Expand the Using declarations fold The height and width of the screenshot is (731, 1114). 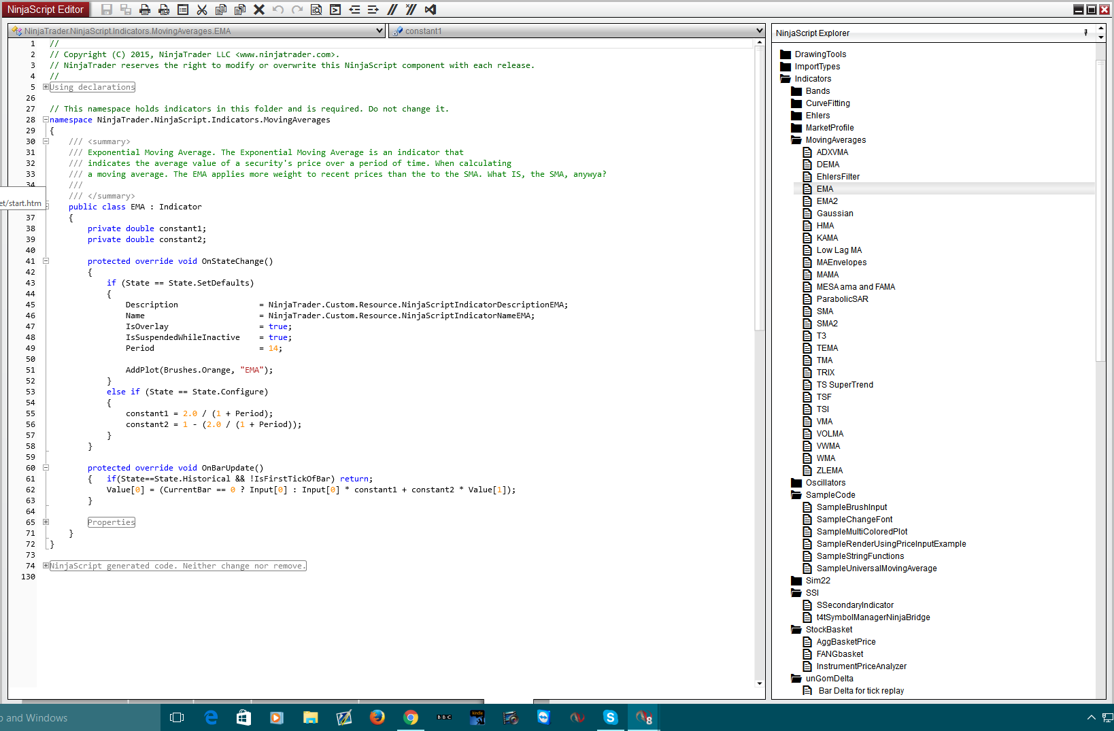46,87
